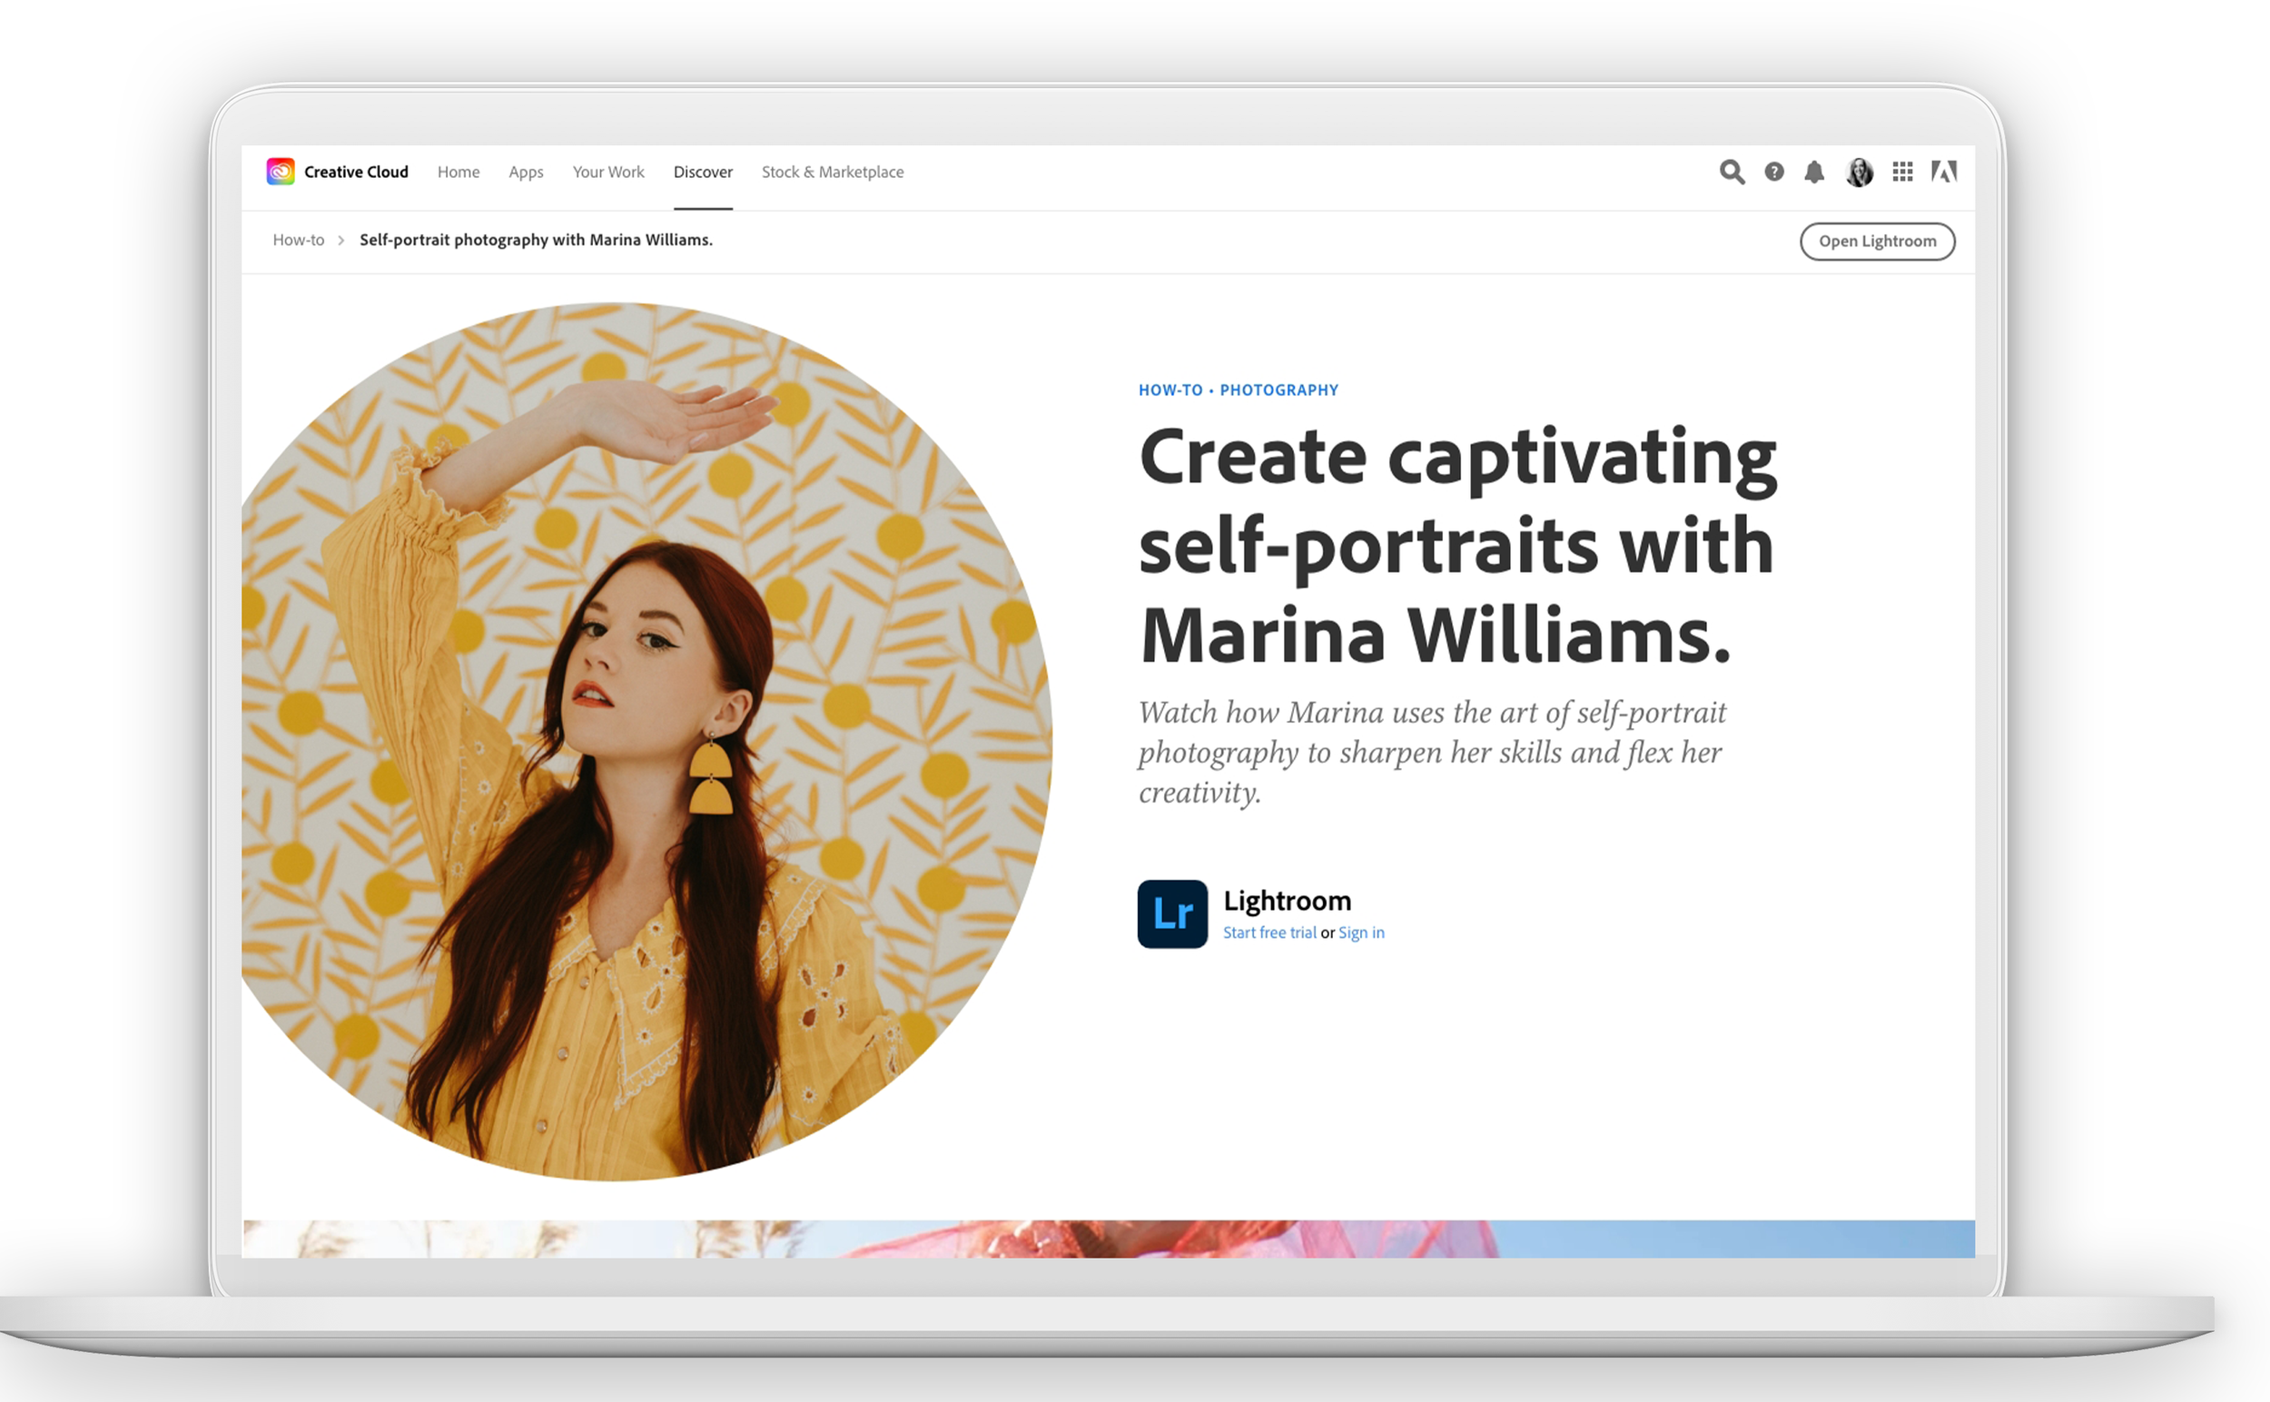Click the Creative Cloud rainbow logo icon
This screenshot has height=1402, width=2270.
pos(280,172)
